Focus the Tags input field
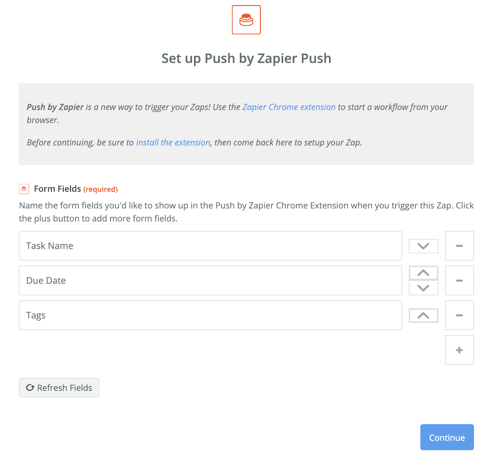This screenshot has height=456, width=495. (210, 315)
